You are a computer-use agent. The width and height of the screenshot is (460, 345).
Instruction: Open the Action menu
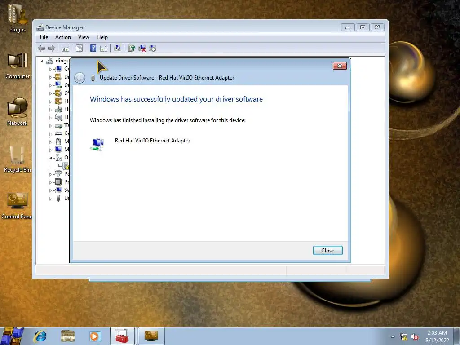tap(63, 37)
